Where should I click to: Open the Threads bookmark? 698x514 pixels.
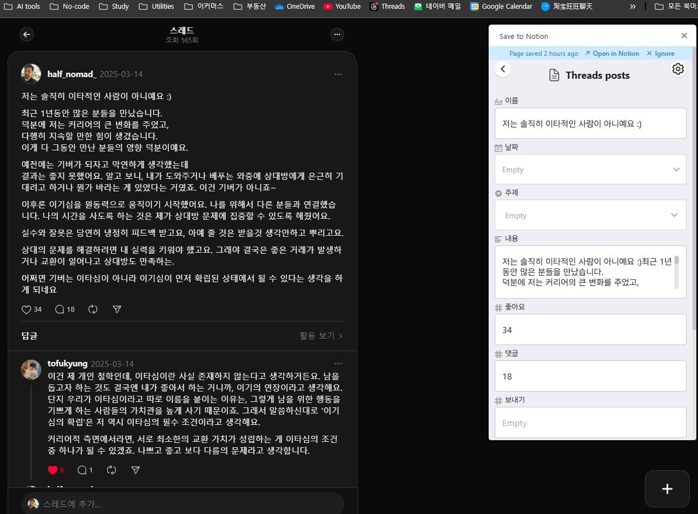tap(388, 7)
